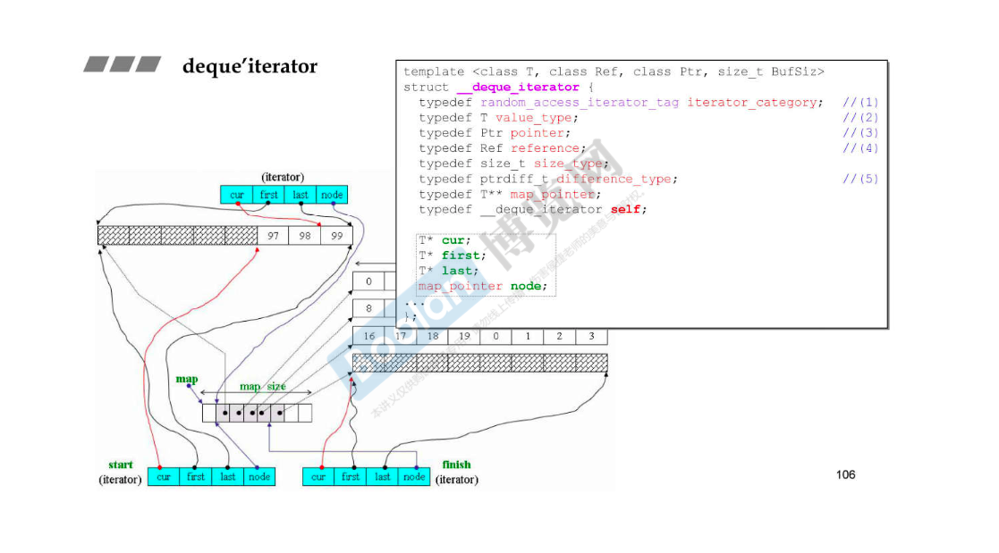Click the last cell of the finish iterator
Image resolution: width=999 pixels, height=553 pixels.
click(x=382, y=477)
